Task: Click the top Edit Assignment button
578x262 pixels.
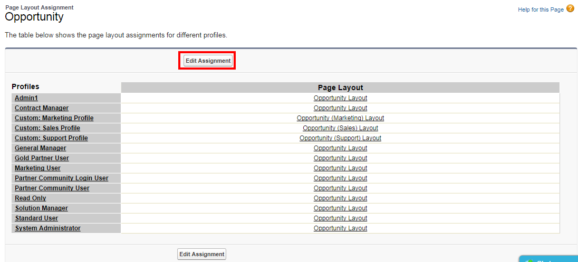Action: [208, 61]
